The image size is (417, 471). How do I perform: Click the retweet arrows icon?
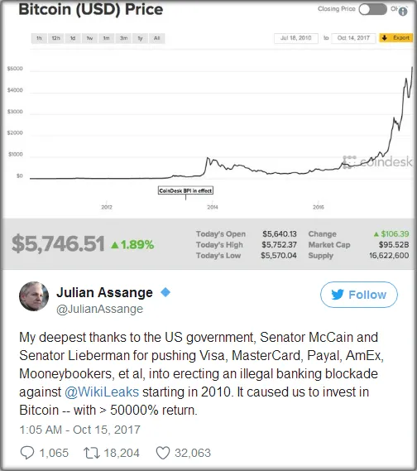[92, 453]
